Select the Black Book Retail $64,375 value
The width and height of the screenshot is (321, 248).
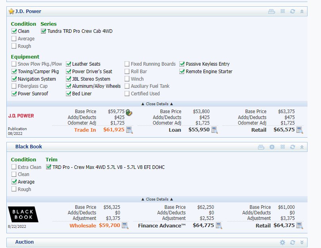[284, 225]
